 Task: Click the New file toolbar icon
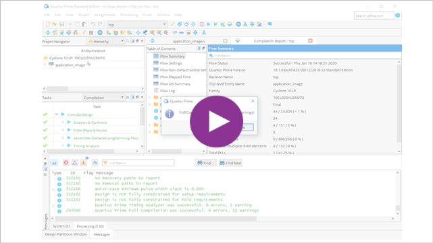[x=48, y=24]
